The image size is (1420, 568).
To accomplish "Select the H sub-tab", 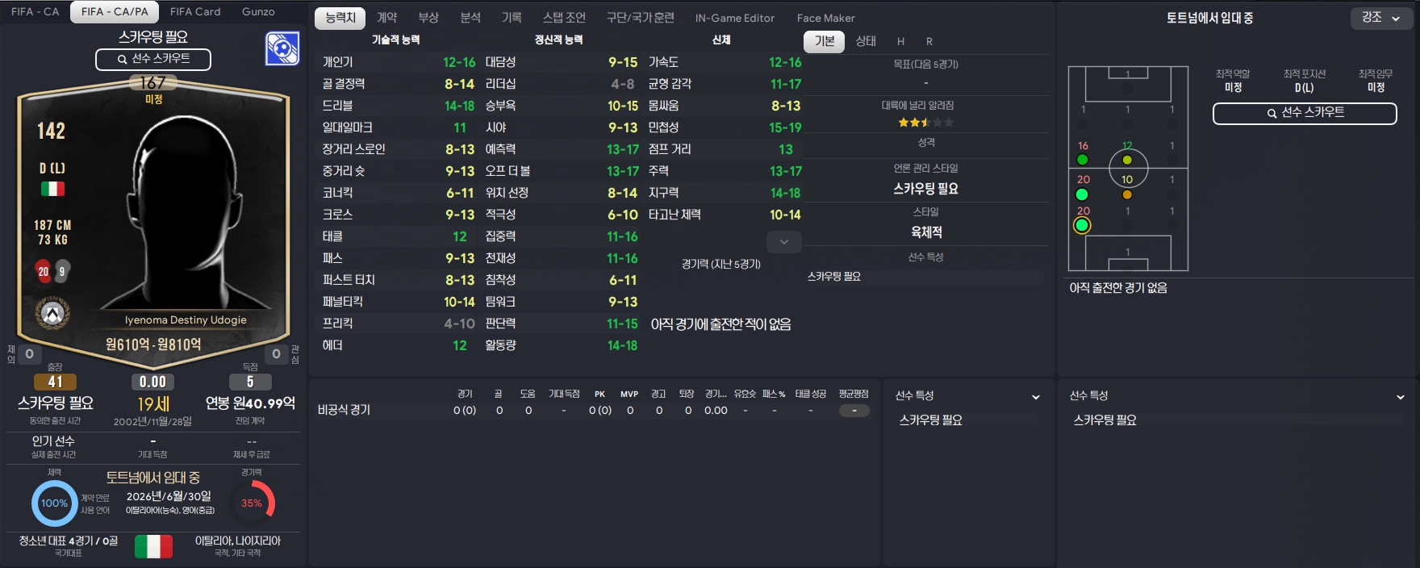I will coord(900,41).
